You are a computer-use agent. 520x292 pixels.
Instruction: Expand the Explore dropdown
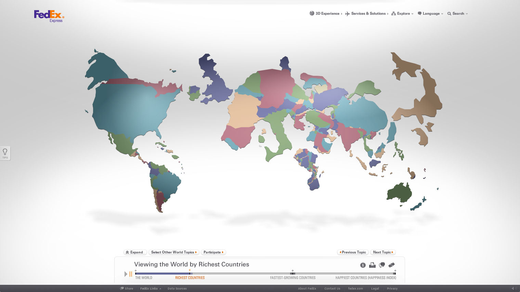(x=403, y=14)
